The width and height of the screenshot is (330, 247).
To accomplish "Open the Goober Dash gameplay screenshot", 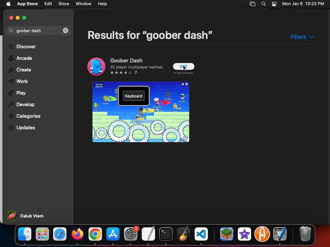I will coord(141,112).
